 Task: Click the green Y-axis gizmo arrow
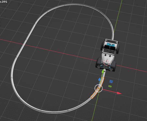(103, 71)
